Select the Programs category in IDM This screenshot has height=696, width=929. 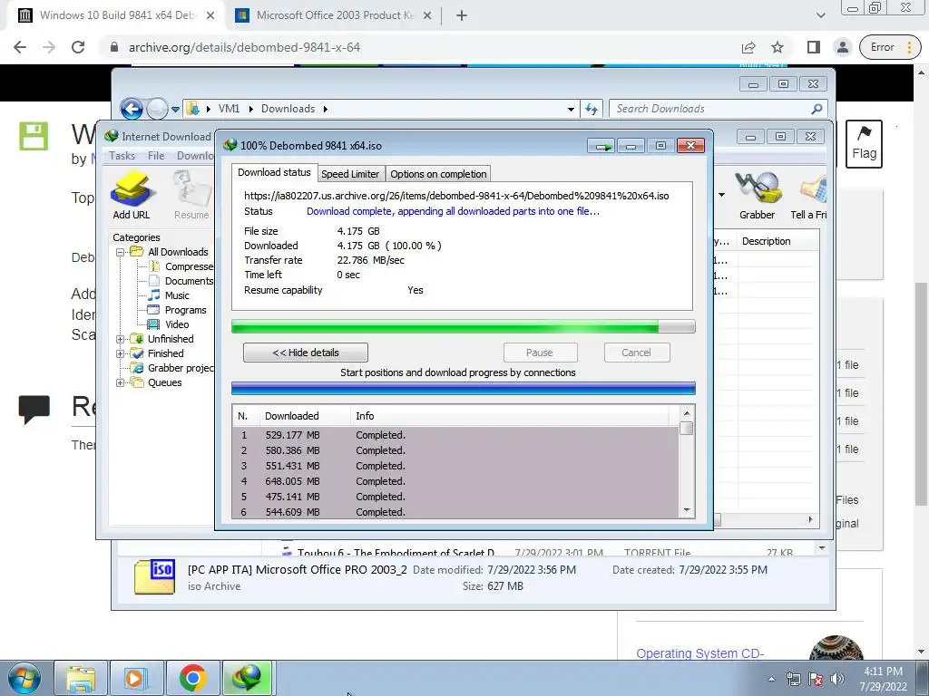pyautogui.click(x=185, y=310)
